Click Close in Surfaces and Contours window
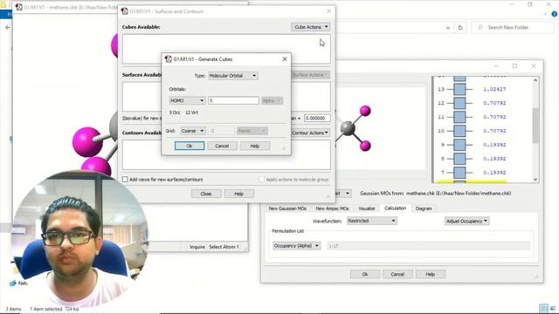This screenshot has width=559, height=314. [x=206, y=194]
